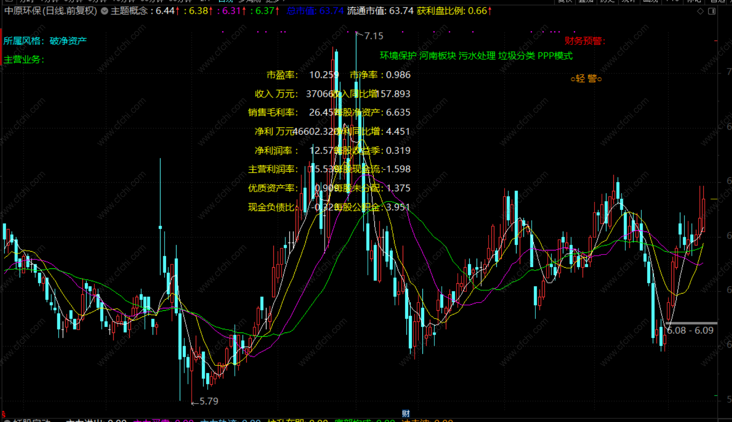This screenshot has width=732, height=422.
Task: Click the 流通市值: 63.74 readout
Action: (380, 11)
